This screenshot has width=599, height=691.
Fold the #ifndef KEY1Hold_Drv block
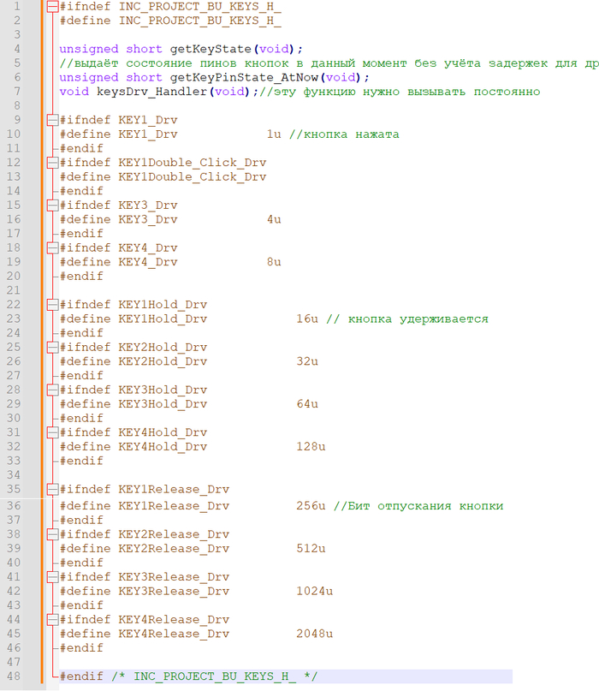point(53,305)
